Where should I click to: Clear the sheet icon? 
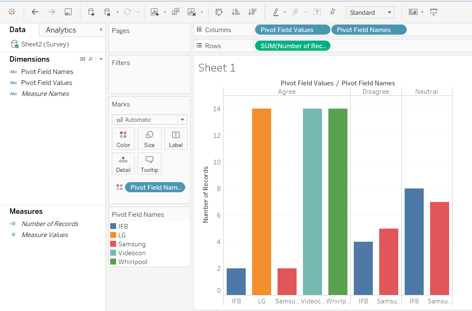click(192, 12)
